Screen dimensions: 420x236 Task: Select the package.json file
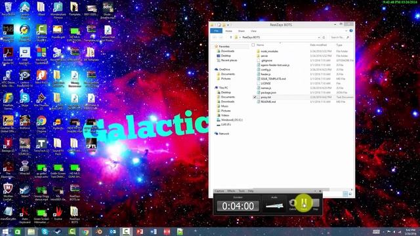(268, 92)
